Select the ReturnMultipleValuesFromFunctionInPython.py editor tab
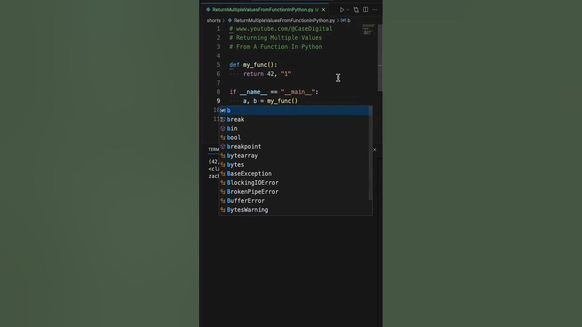 point(262,10)
